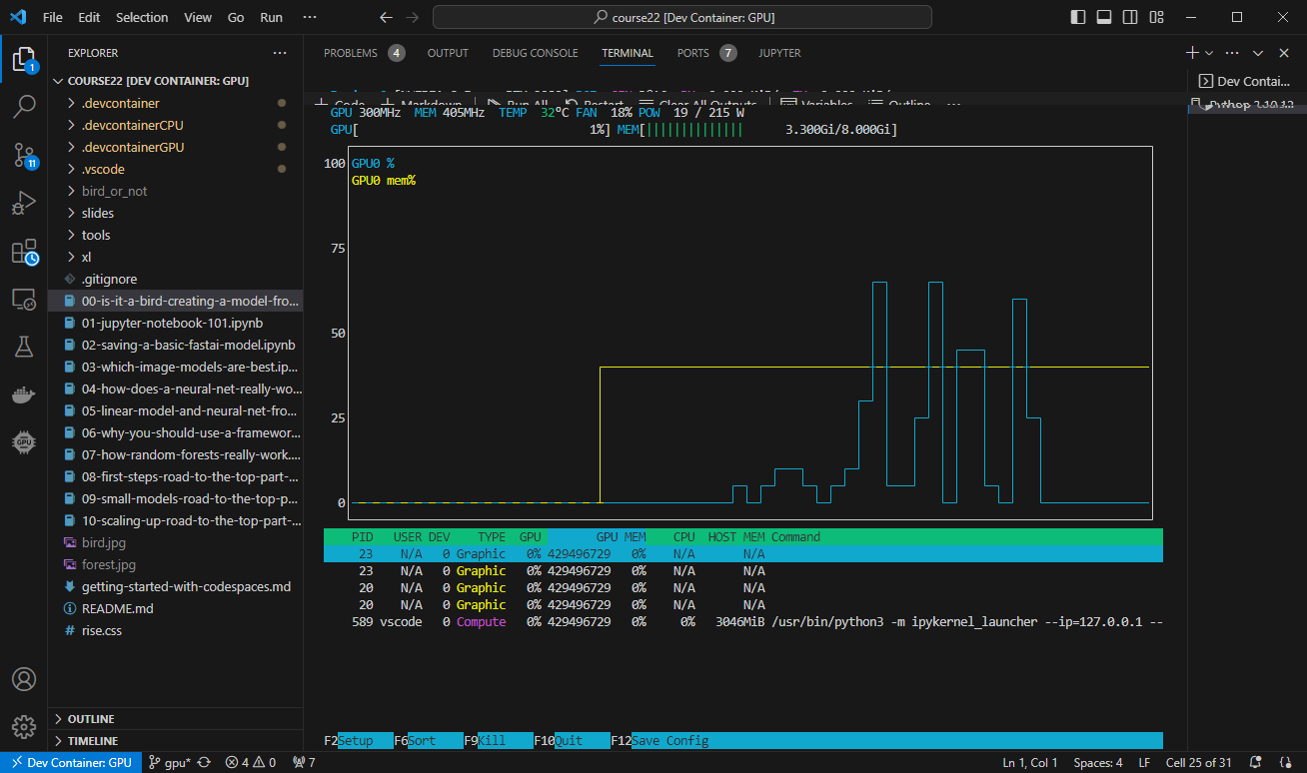
Task: Close the terminal panel
Action: (x=1284, y=53)
